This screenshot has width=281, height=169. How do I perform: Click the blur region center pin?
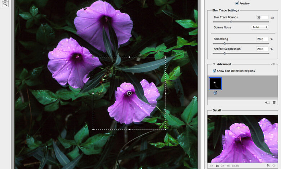point(129,93)
